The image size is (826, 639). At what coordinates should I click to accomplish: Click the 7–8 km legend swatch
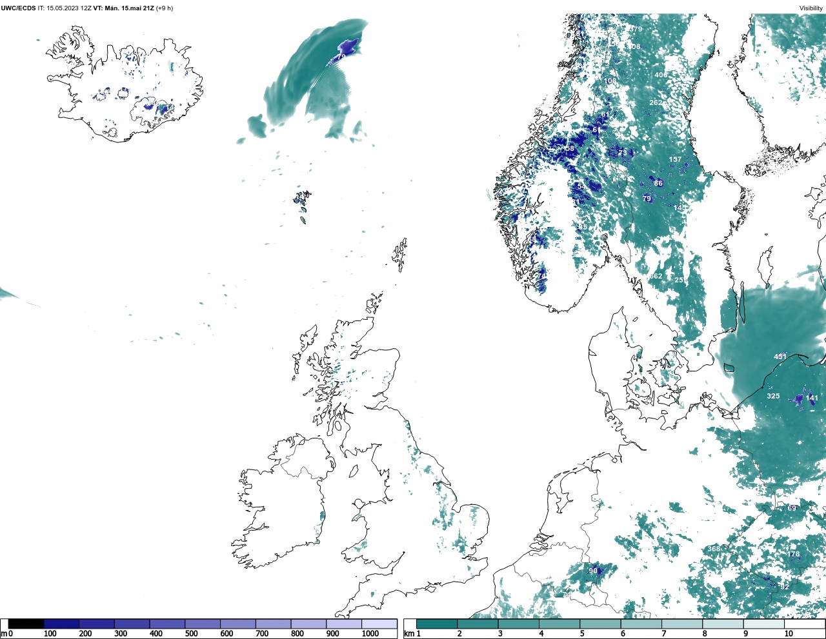point(682,624)
